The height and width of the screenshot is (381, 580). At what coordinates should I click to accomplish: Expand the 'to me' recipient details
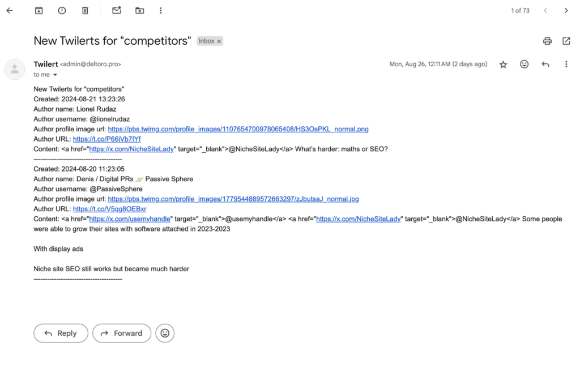pyautogui.click(x=55, y=75)
